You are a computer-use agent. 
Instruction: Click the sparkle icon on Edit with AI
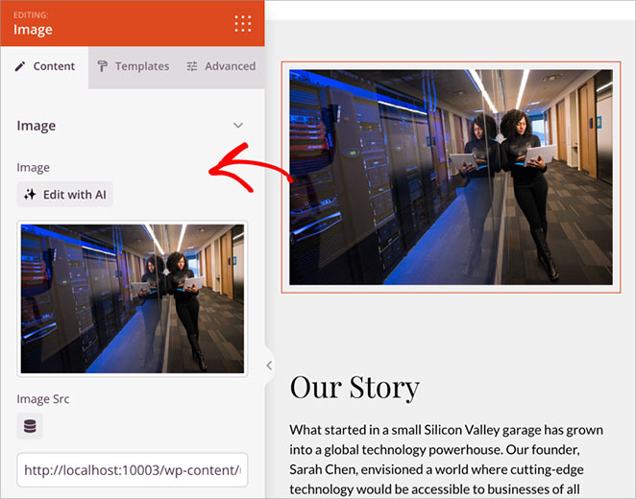coord(30,195)
